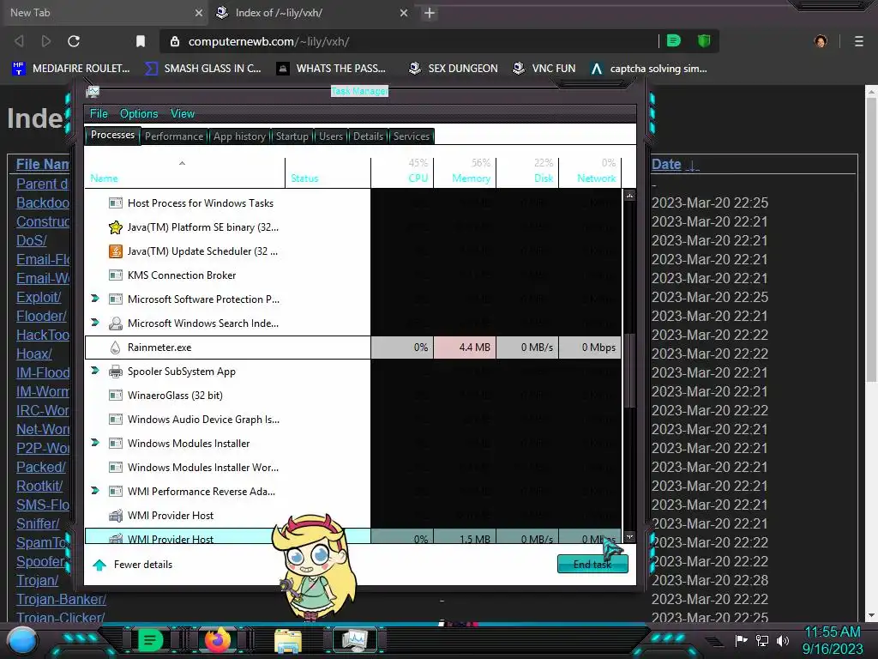Click the Start orb on taskbar
The image size is (878, 659).
[22, 640]
